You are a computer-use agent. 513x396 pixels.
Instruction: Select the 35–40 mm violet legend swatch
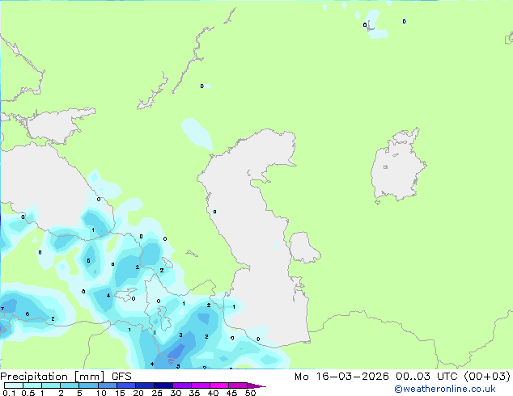pos(200,385)
